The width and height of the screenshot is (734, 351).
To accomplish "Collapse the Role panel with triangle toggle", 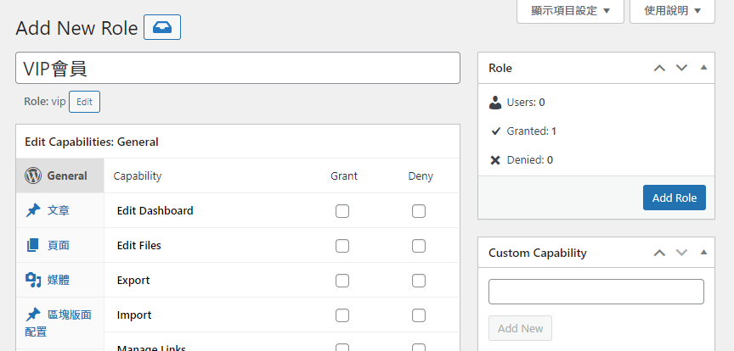I will 703,68.
